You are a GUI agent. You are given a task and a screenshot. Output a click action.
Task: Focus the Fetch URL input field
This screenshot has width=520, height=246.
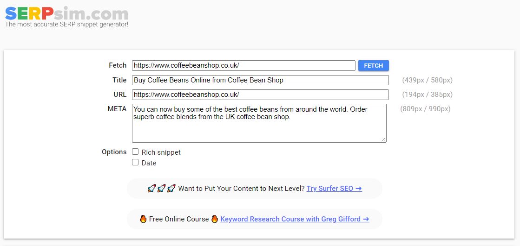click(244, 65)
